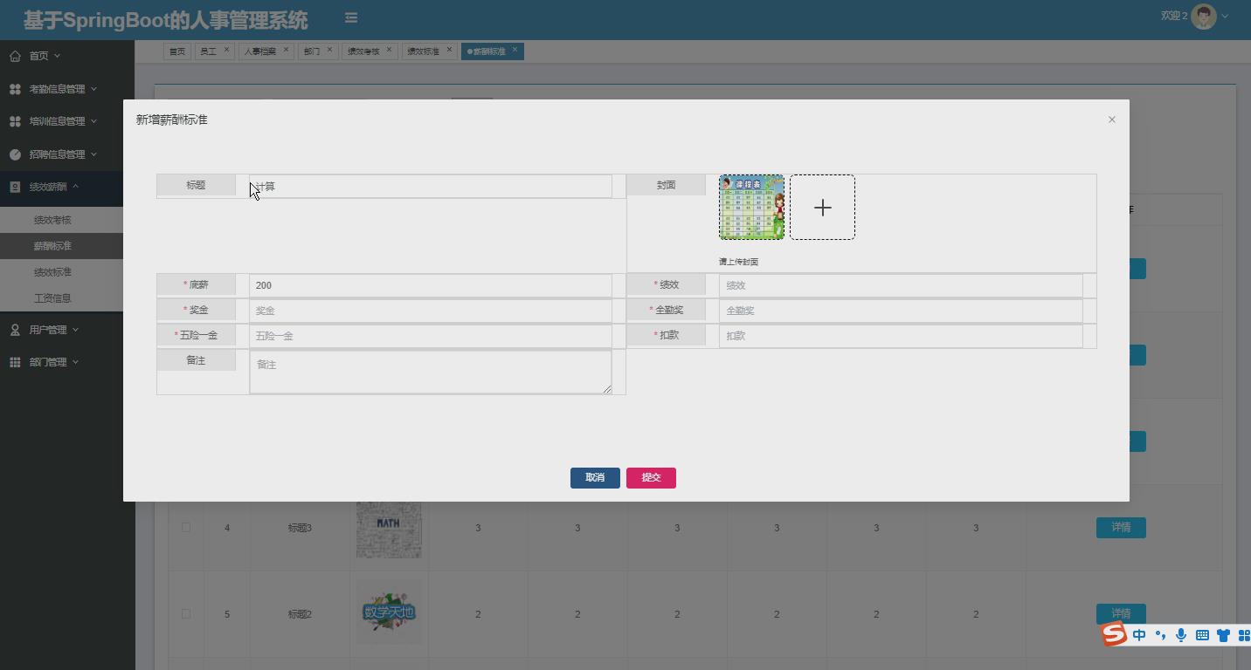This screenshot has height=670, width=1251.
Task: Click the 绩效 input field
Action: click(901, 285)
